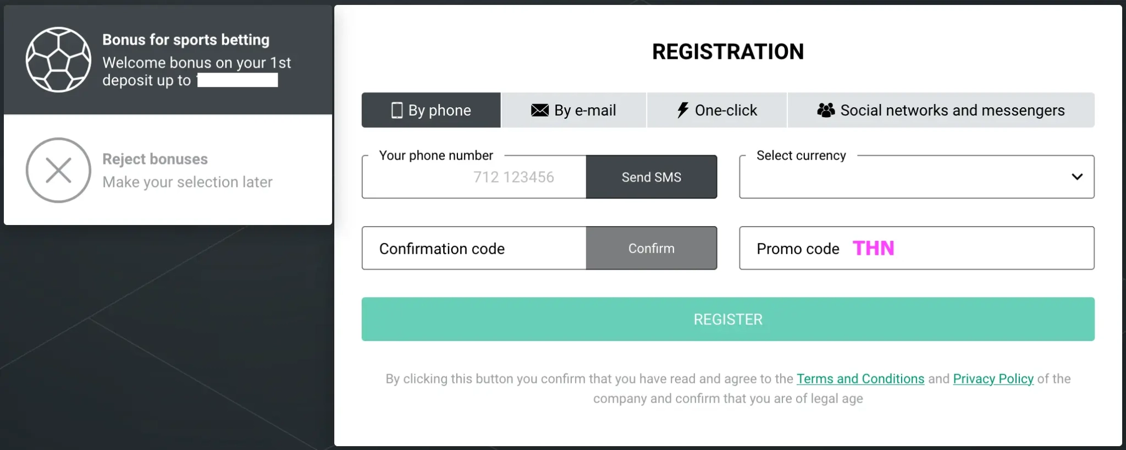Click the soccer ball bonus icon
Screen dimensions: 1126x450
coord(58,59)
